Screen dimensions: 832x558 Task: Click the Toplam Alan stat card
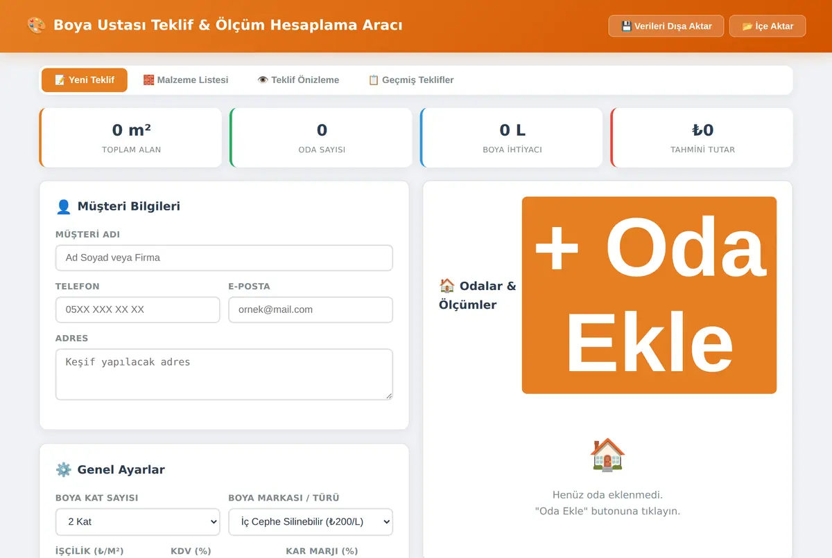coord(131,138)
